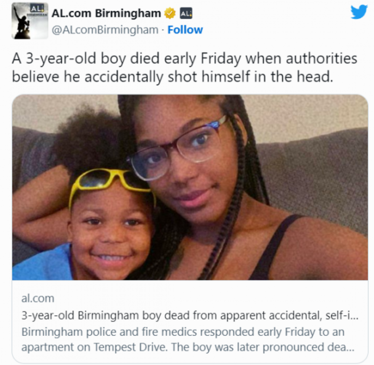
Task: Click the al.com domain label
Action: (x=38, y=298)
